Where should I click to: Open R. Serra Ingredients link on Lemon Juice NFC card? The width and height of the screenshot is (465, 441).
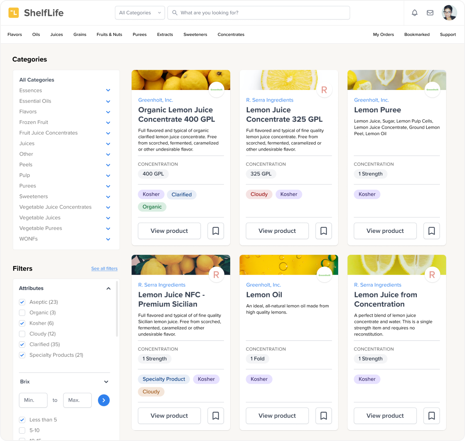[162, 285]
